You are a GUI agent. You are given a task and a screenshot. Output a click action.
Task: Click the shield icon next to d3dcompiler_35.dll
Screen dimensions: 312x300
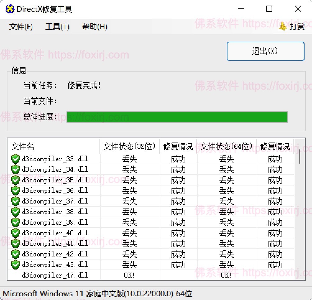16,180
